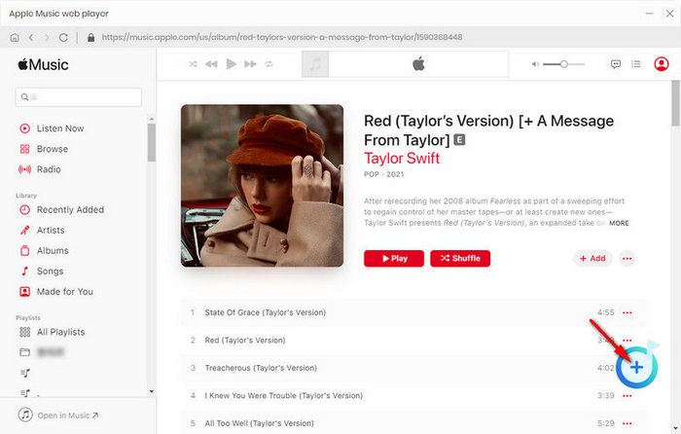Click the Open in Music link
Screen dimensions: 681x434
tap(58, 416)
